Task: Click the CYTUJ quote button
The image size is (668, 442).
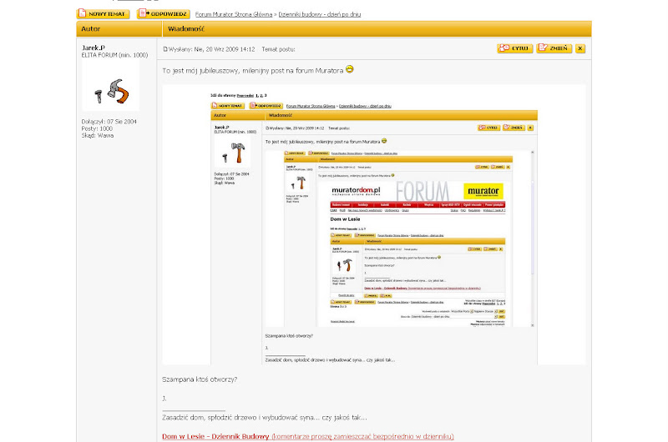Action: (x=514, y=48)
